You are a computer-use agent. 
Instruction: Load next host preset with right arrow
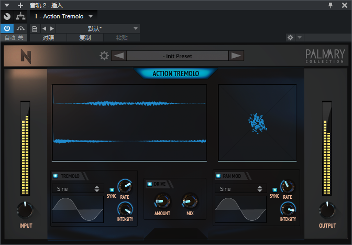click(52, 29)
